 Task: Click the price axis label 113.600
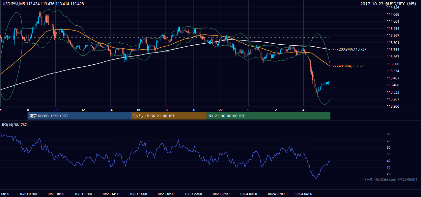(x=392, y=64)
